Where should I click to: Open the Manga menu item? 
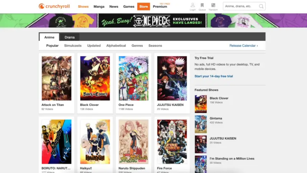[x=99, y=7]
